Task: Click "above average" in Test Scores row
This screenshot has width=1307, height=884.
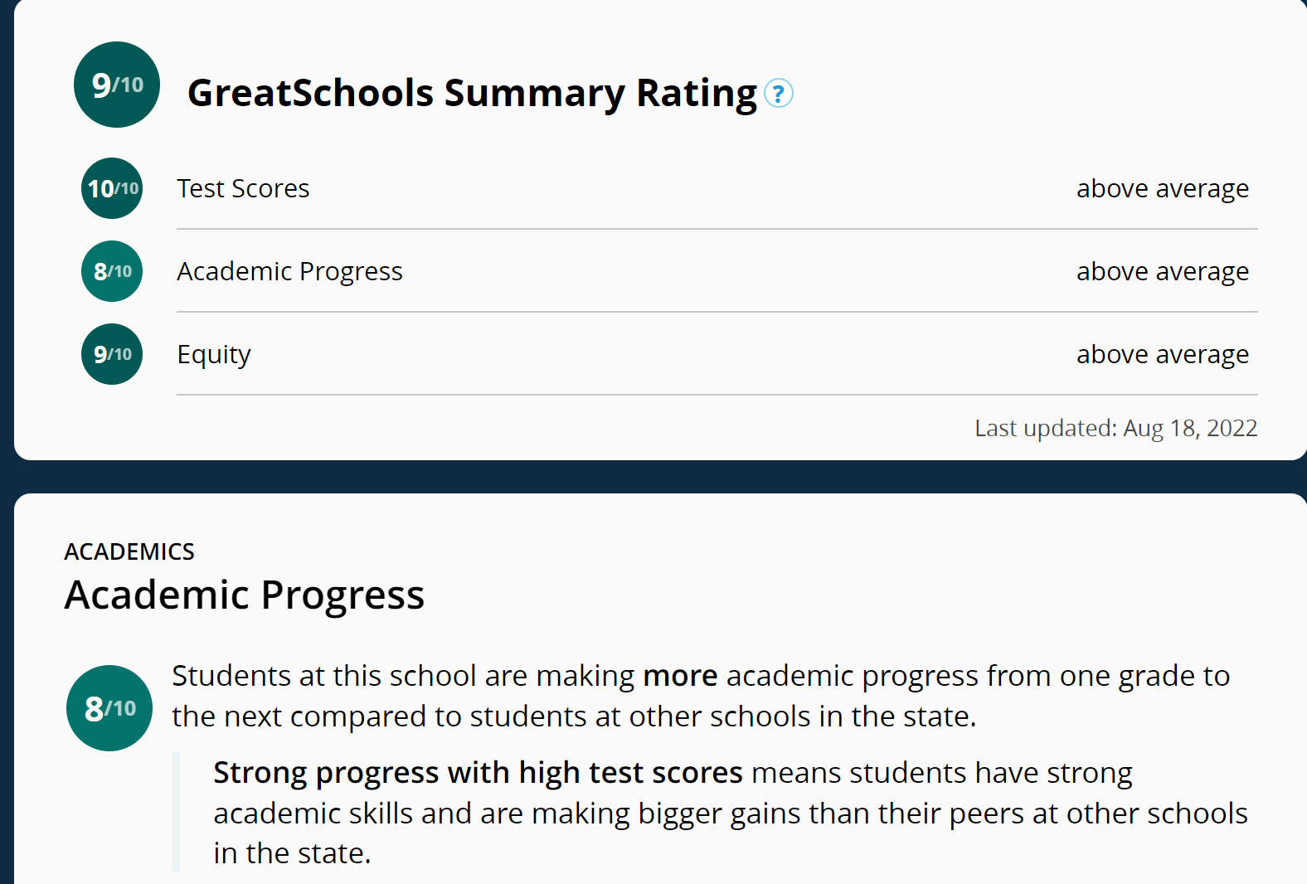Action: [x=1162, y=189]
